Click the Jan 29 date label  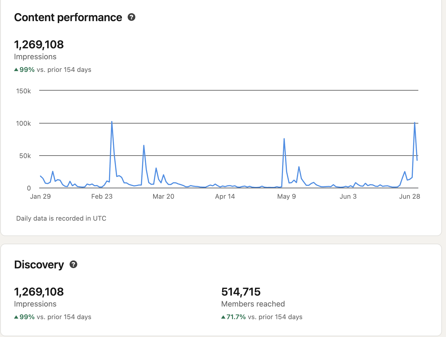click(x=40, y=196)
